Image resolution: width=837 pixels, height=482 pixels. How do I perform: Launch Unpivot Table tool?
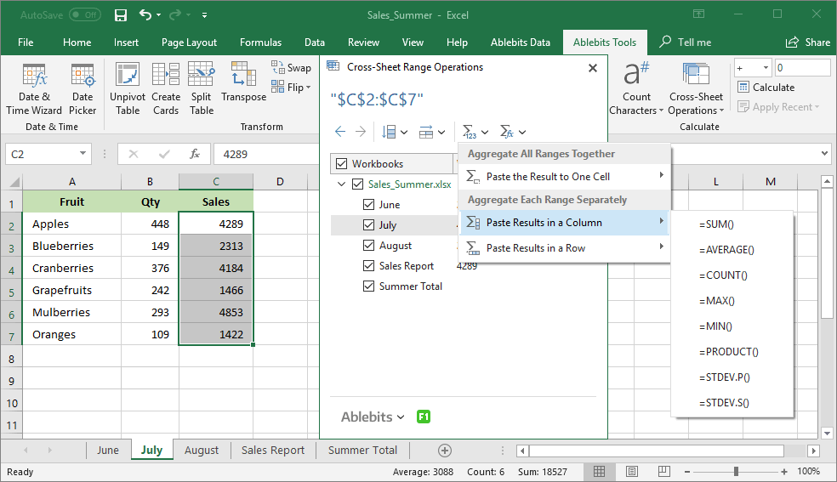click(x=128, y=88)
